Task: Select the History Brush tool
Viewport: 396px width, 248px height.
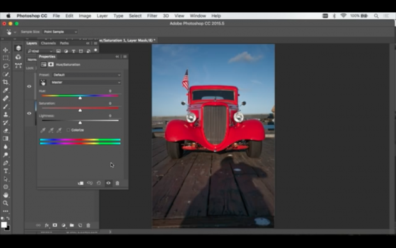Action: coord(5,123)
